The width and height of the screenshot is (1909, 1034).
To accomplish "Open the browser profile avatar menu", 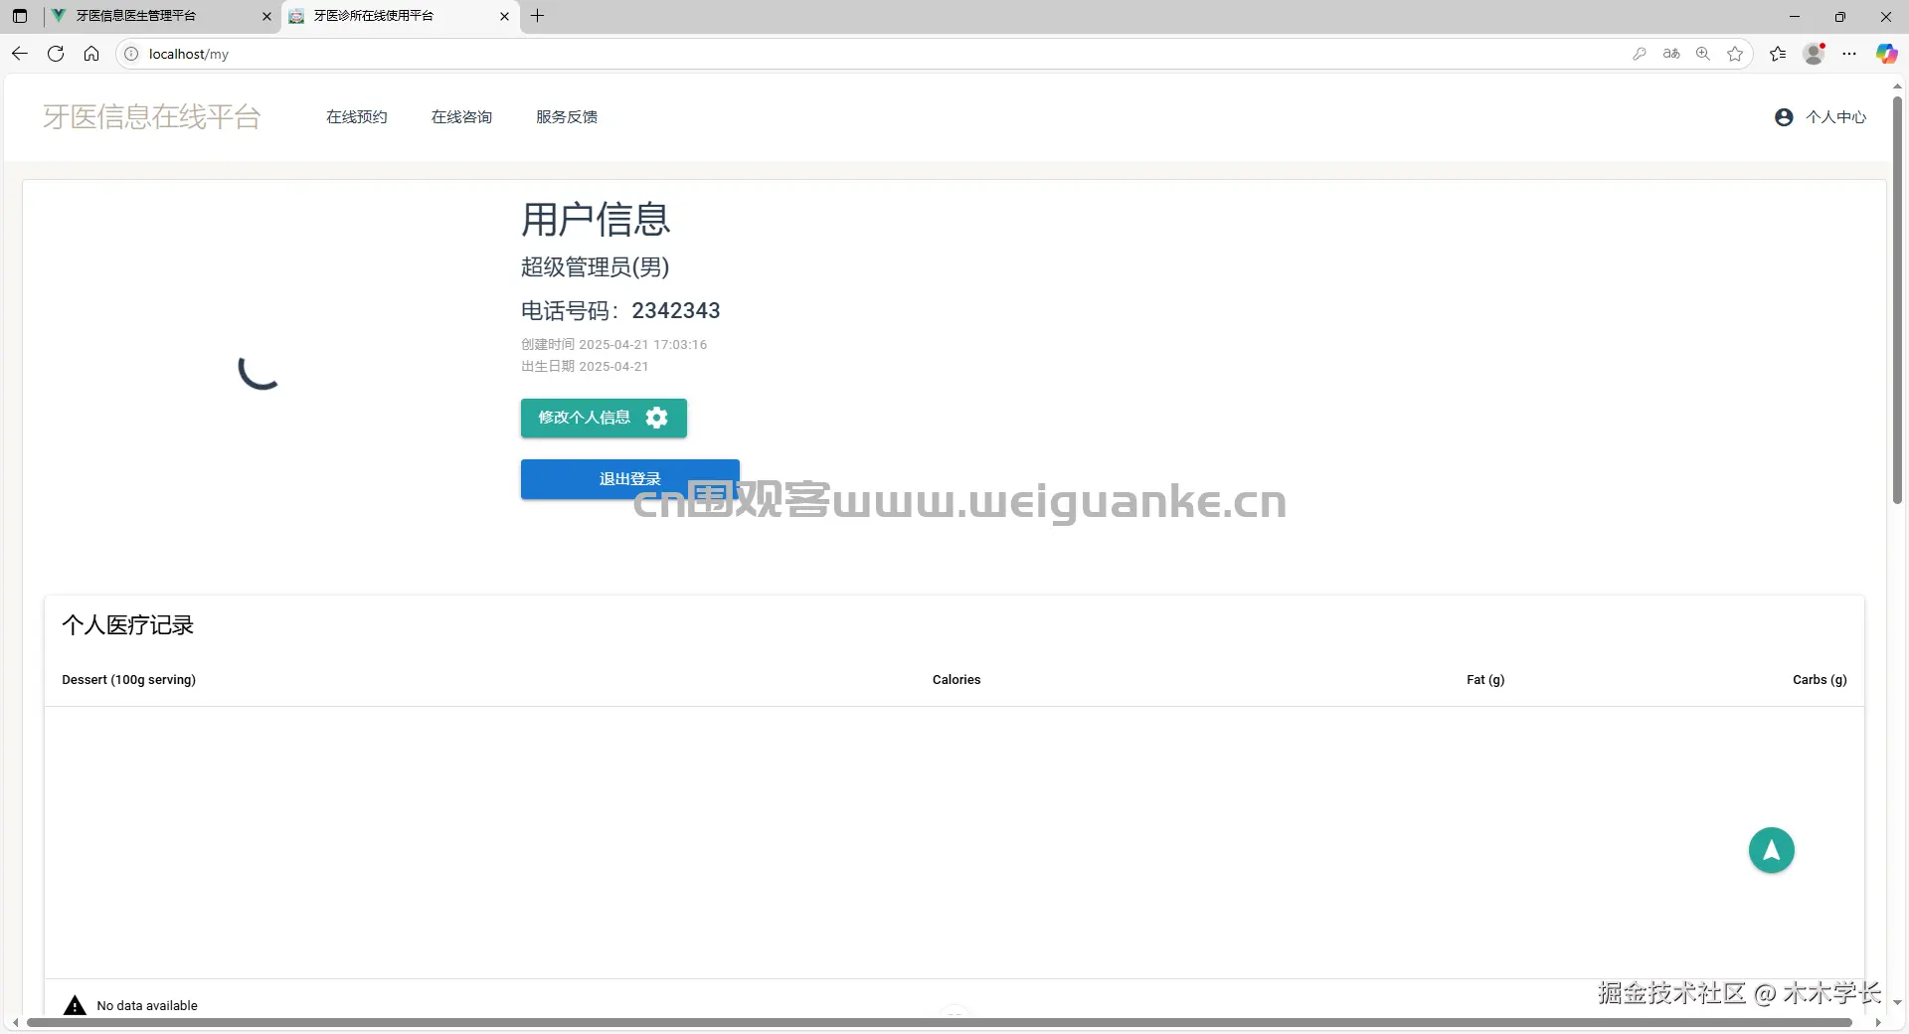I will pos(1814,54).
